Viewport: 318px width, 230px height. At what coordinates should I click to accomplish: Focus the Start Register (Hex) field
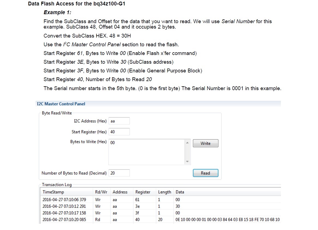(119, 132)
